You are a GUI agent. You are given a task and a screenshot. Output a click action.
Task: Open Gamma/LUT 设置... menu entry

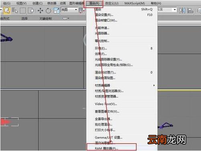[122, 137]
